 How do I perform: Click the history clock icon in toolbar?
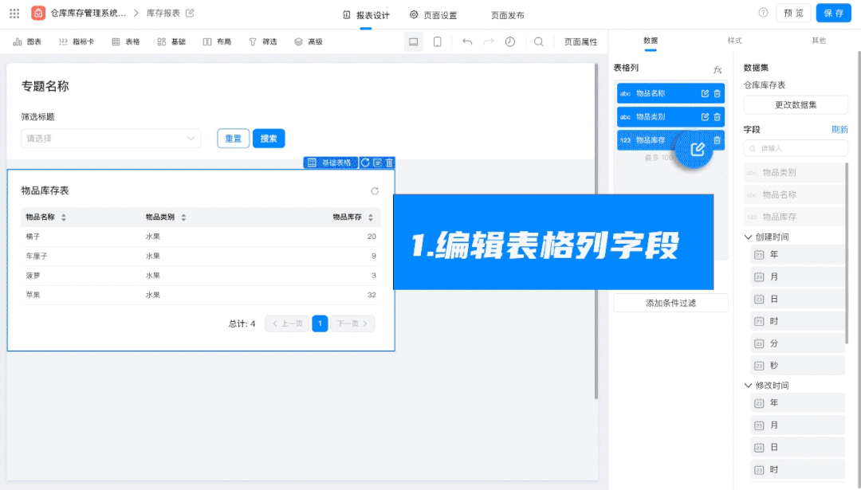point(510,41)
